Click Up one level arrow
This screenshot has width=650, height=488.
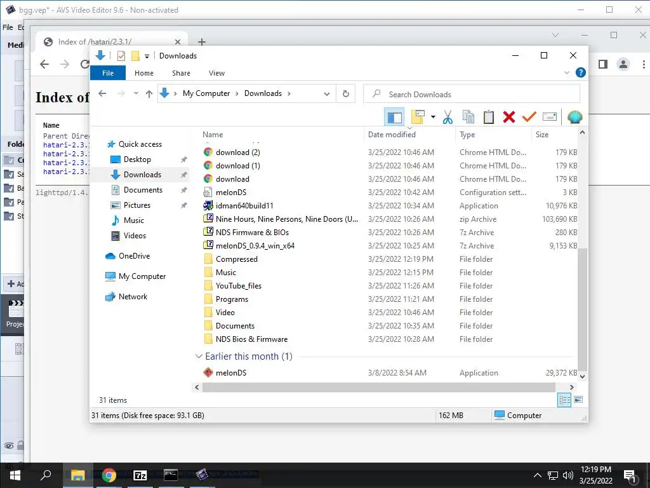[x=149, y=94]
